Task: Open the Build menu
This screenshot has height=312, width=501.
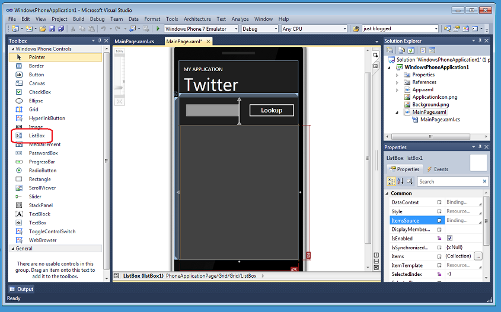Action: (x=79, y=19)
